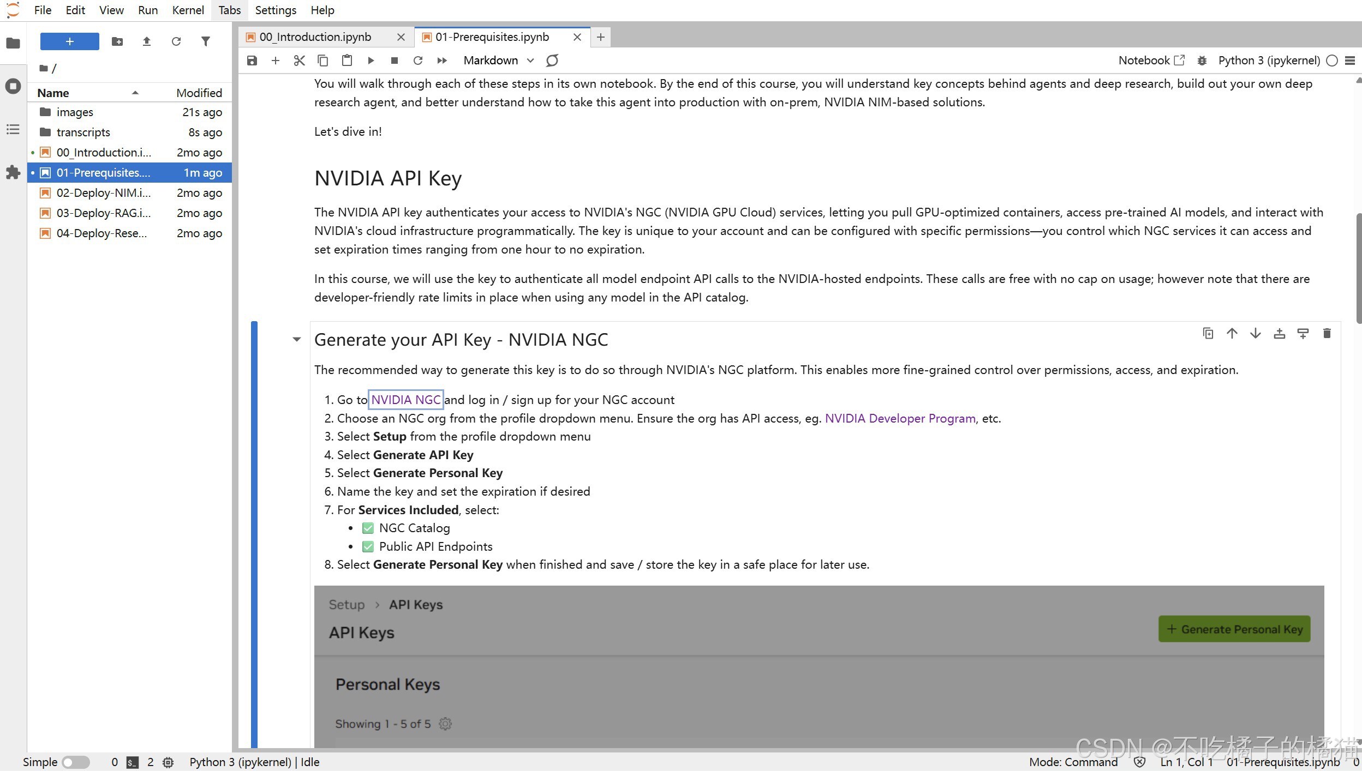Viewport: 1362px width, 771px height.
Task: Upload files using the upload icon
Action: click(146, 41)
